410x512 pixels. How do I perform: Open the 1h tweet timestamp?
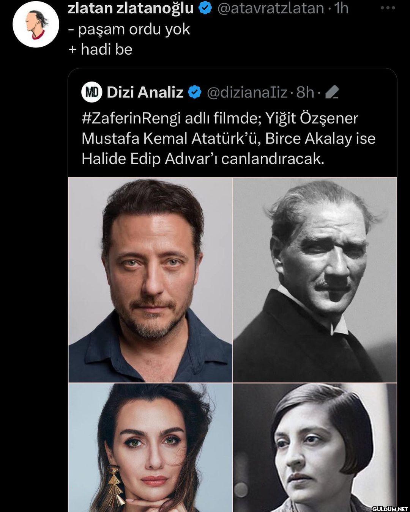click(x=341, y=8)
